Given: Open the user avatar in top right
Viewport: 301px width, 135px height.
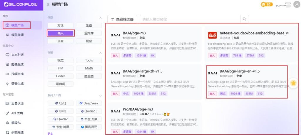Looking at the screenshot, I should [296, 4].
